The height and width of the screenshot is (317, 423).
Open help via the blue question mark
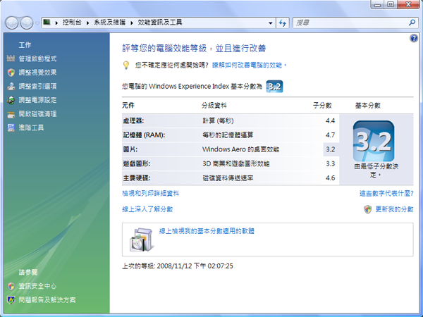click(x=414, y=38)
